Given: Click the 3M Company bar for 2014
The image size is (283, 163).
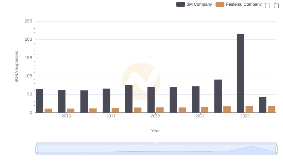Looking at the screenshot, I should [x=39, y=101].
